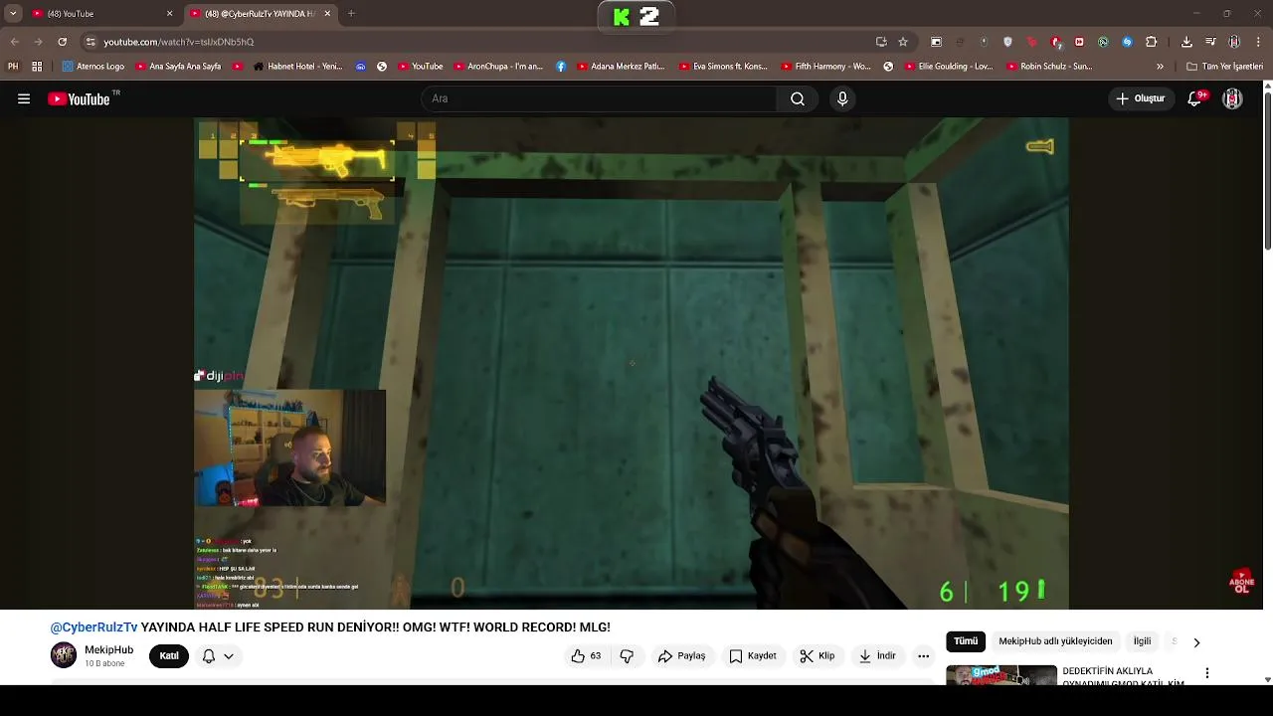Open Chrome three-dot menu
Screen dimensions: 1273x716
[1258, 42]
